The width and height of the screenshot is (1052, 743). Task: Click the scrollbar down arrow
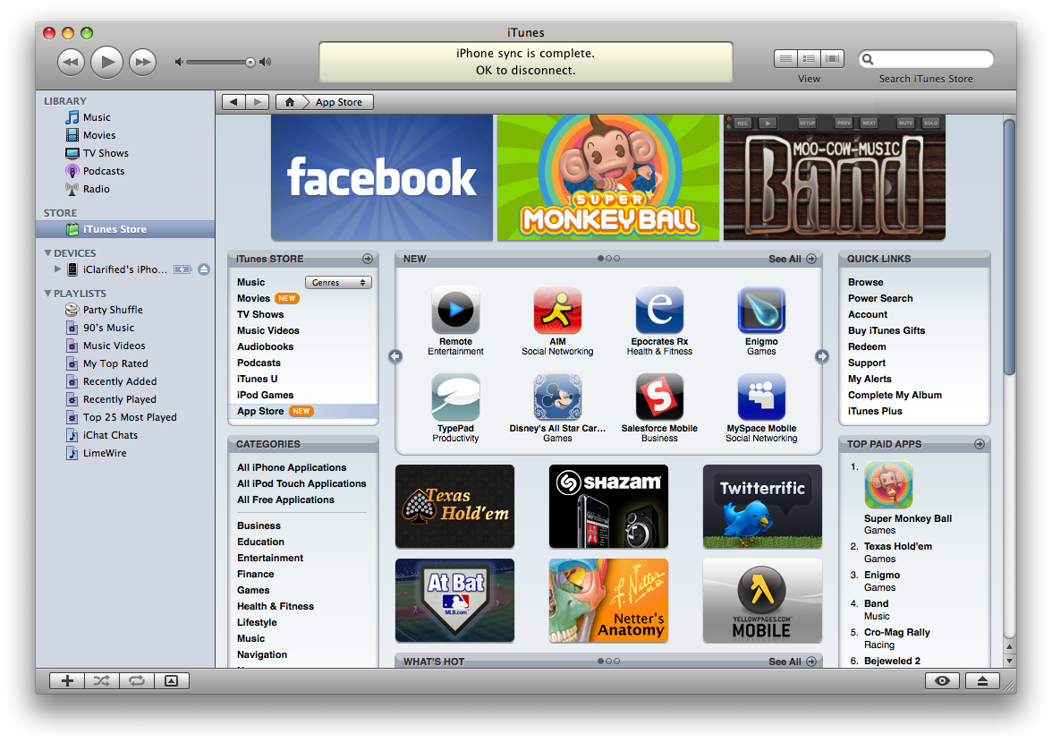(x=1009, y=662)
